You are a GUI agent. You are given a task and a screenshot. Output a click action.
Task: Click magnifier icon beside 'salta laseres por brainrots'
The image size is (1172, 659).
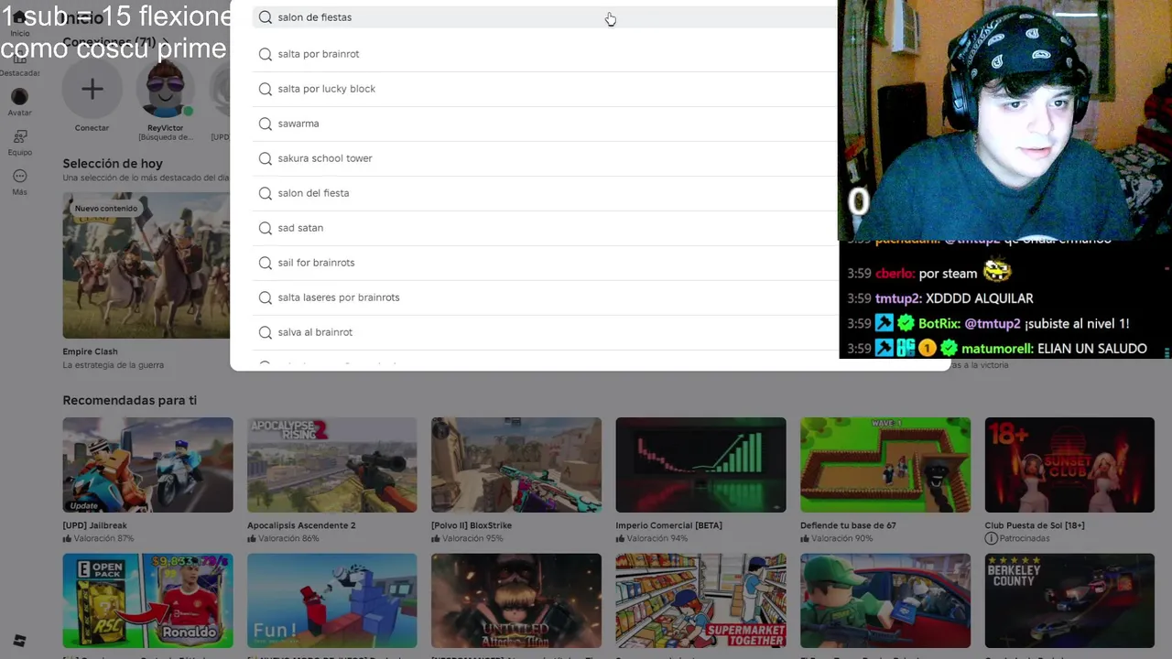click(x=266, y=297)
